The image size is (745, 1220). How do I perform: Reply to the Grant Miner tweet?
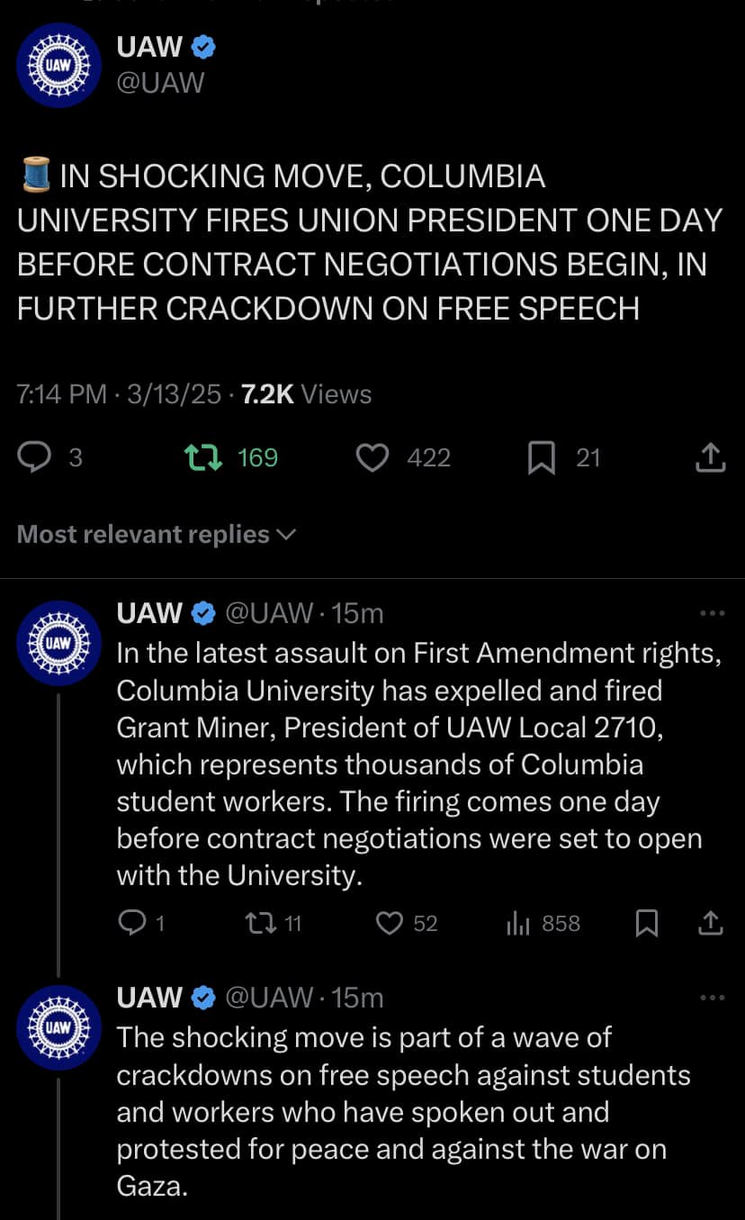tap(131, 924)
